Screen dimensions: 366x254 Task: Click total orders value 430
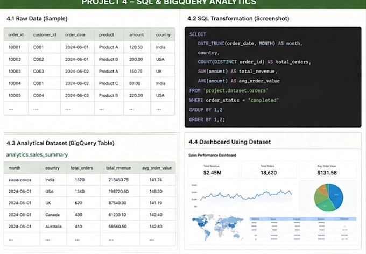(79, 215)
